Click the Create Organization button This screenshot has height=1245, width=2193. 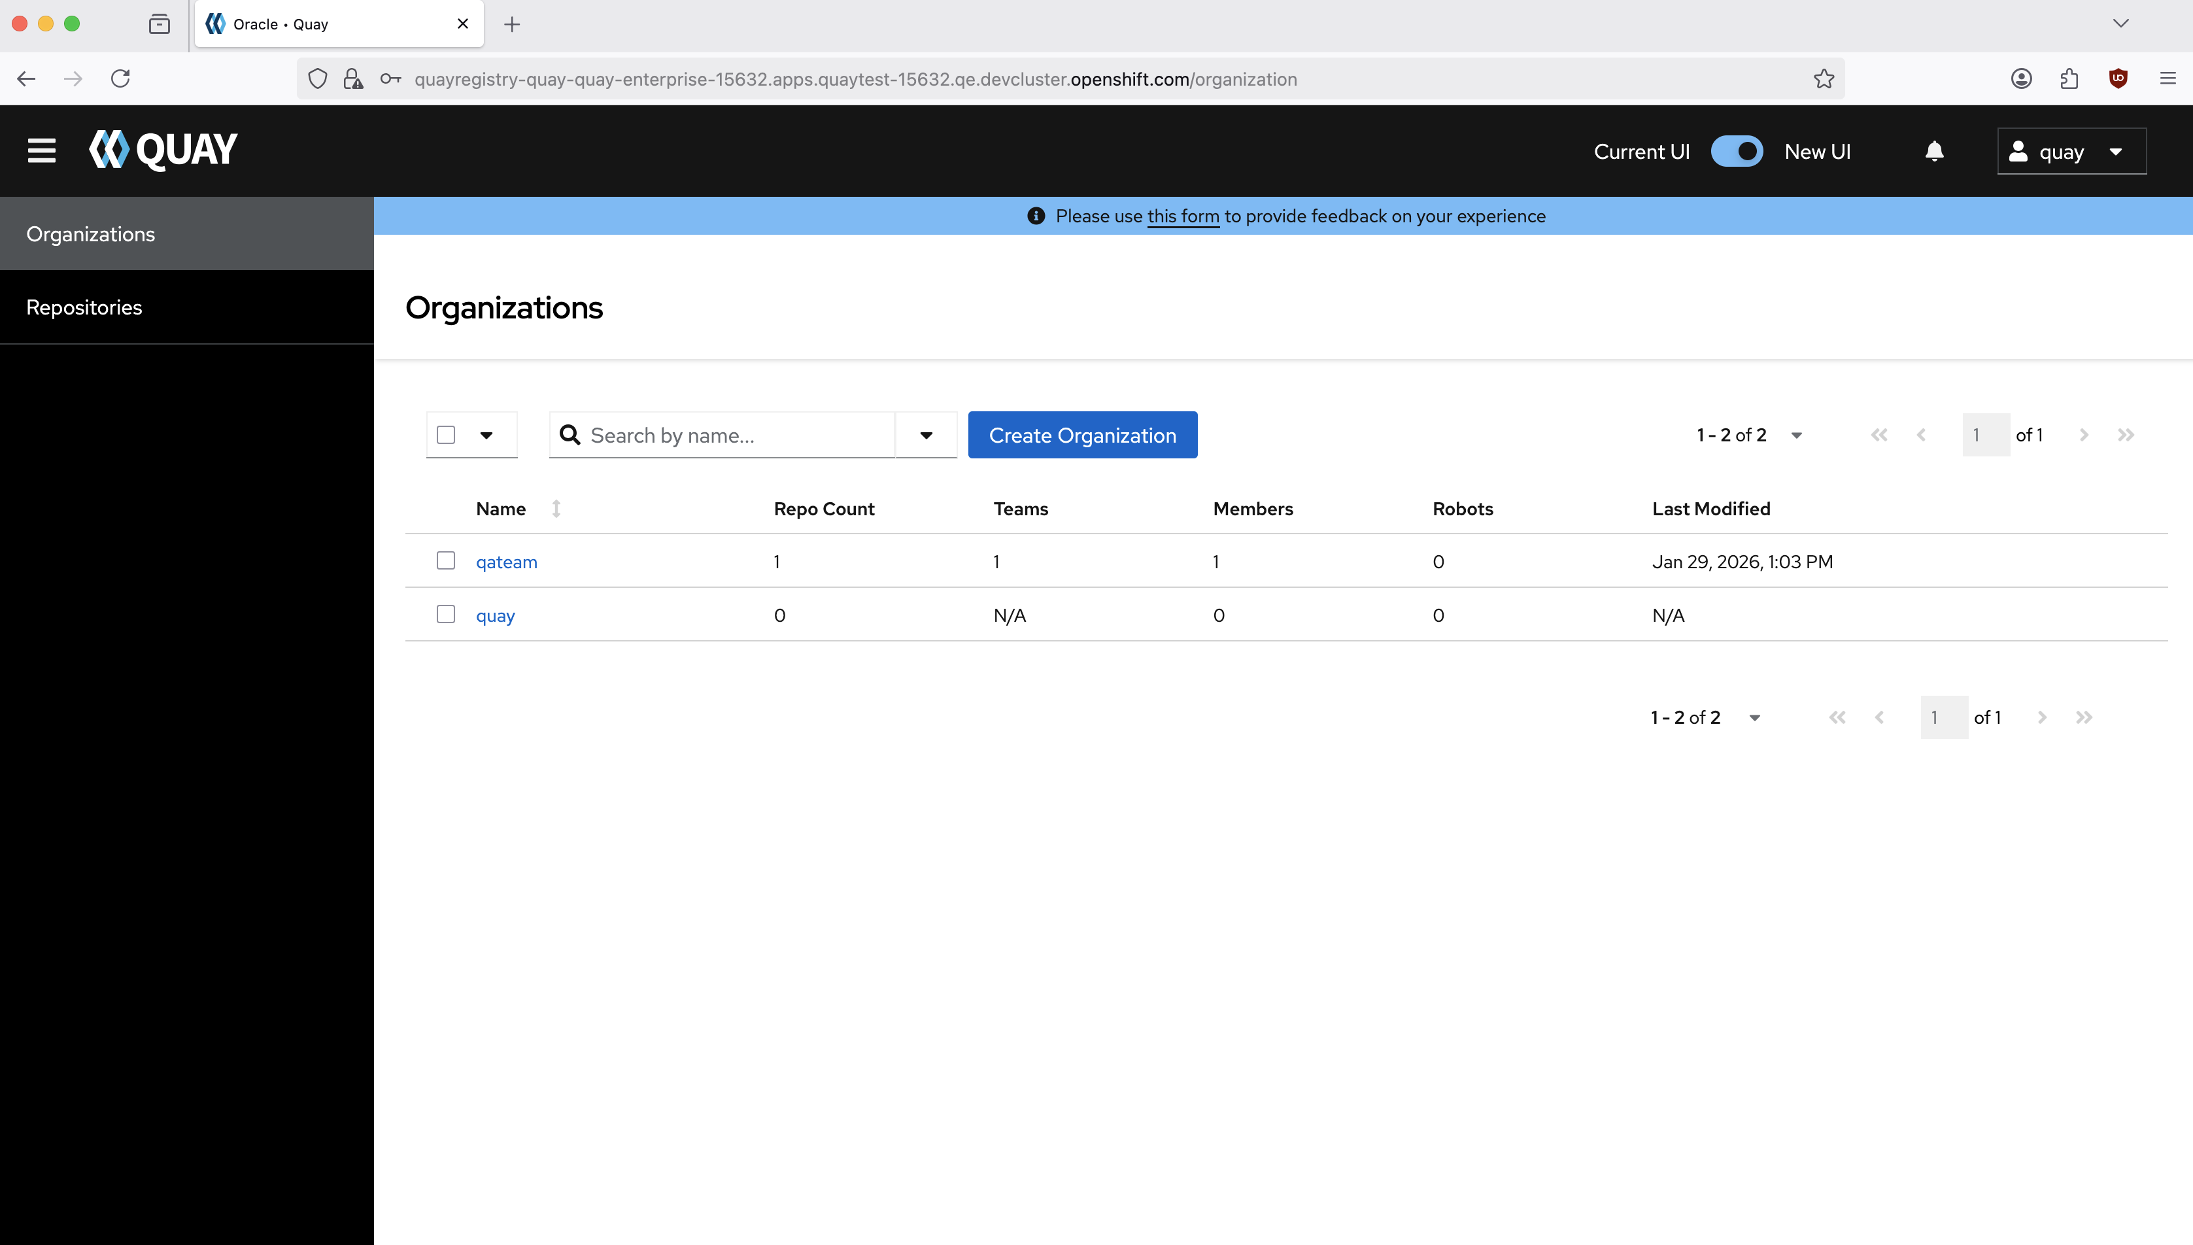point(1081,435)
